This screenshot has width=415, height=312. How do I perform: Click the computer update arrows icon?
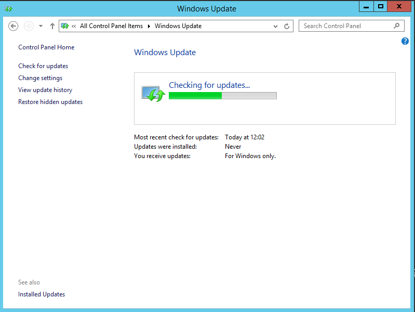pos(153,94)
